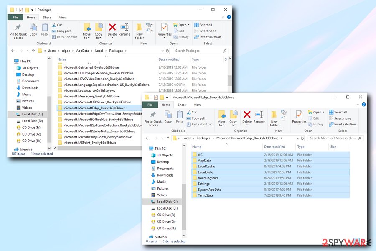Click Pin to Quick access in MicrosoftEdge window
Viewport: 376px width, 251px height.
[153, 119]
